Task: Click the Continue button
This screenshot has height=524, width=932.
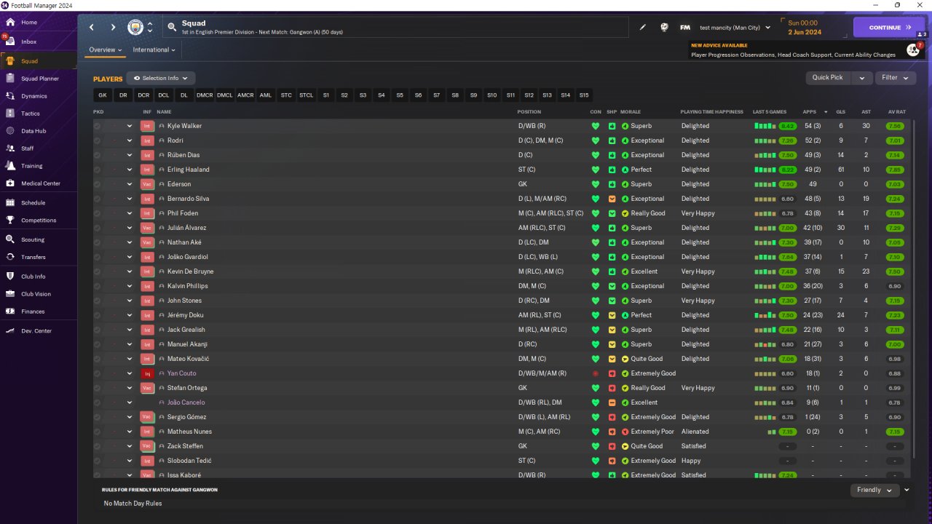Action: click(x=889, y=27)
